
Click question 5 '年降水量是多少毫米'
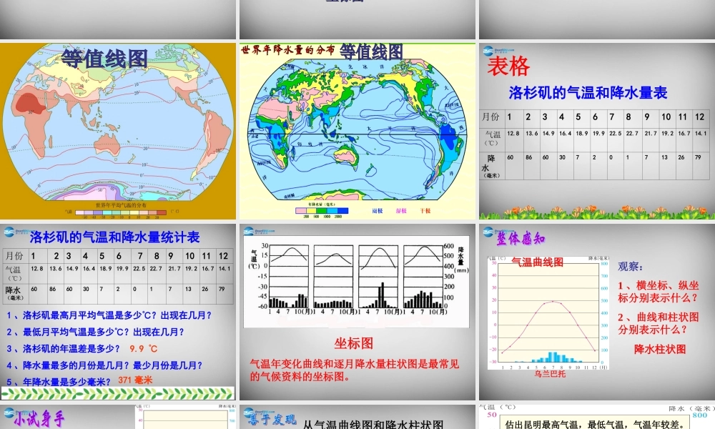pos(59,382)
